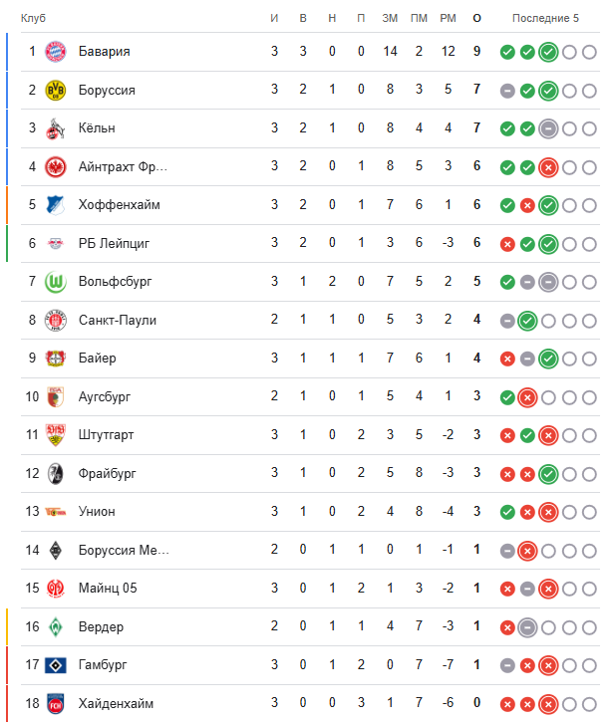The height and width of the screenshot is (724, 615).
Task: Click the RB Leipzig club logo
Action: (x=55, y=243)
